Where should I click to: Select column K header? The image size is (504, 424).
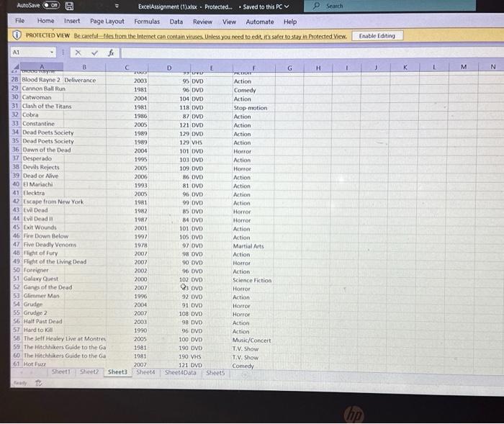(x=405, y=68)
